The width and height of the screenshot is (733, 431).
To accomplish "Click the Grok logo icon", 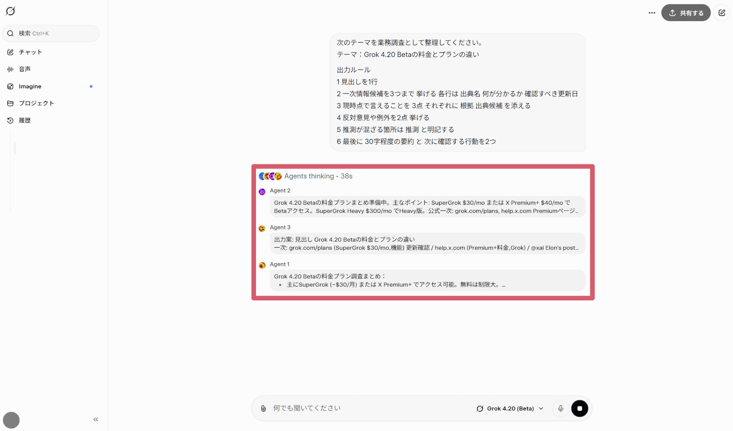I will [10, 11].
